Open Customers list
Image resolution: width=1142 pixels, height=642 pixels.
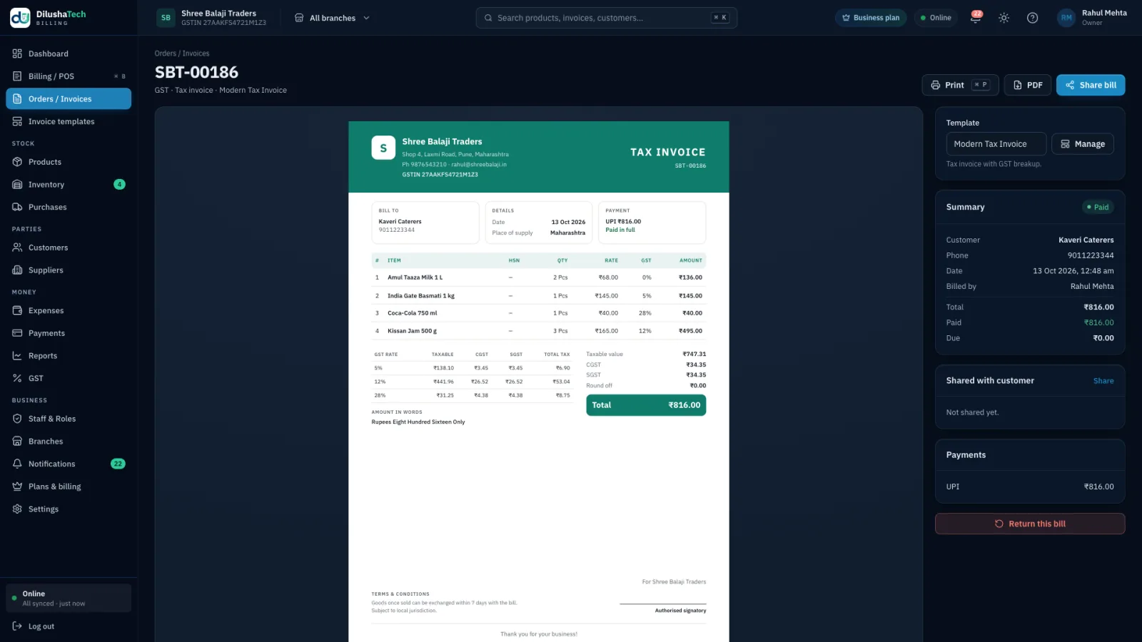(x=69, y=248)
